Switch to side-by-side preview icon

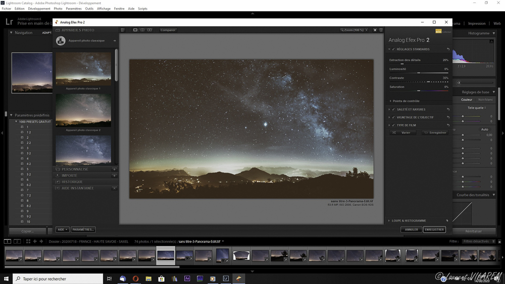click(149, 30)
